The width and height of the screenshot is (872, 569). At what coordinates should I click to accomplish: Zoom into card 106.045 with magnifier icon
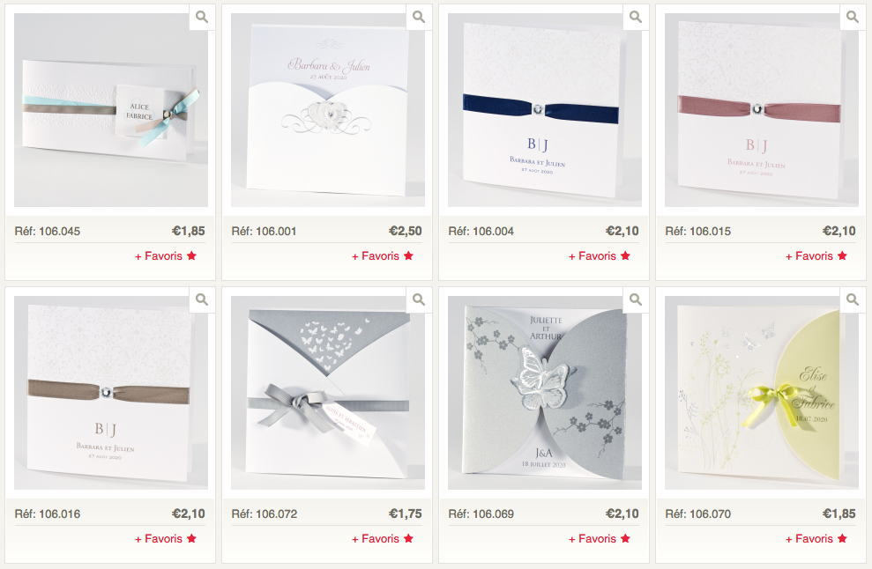(202, 17)
